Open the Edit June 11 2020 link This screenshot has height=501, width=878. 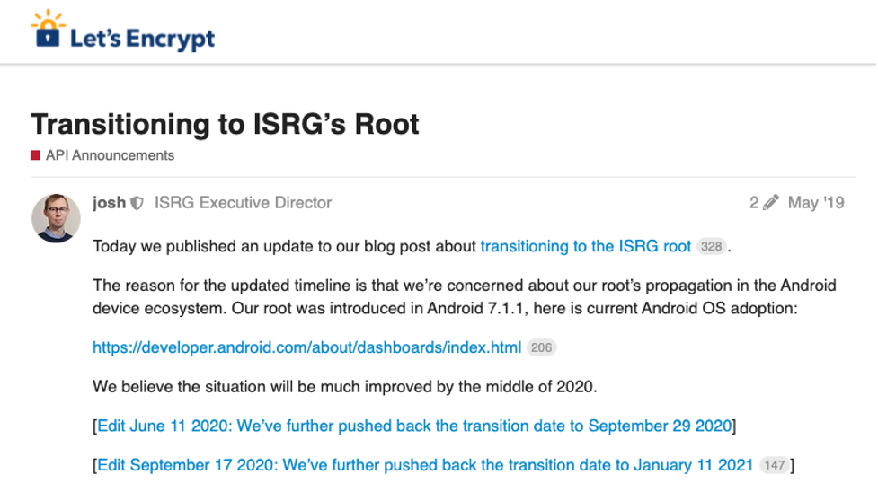coord(414,426)
